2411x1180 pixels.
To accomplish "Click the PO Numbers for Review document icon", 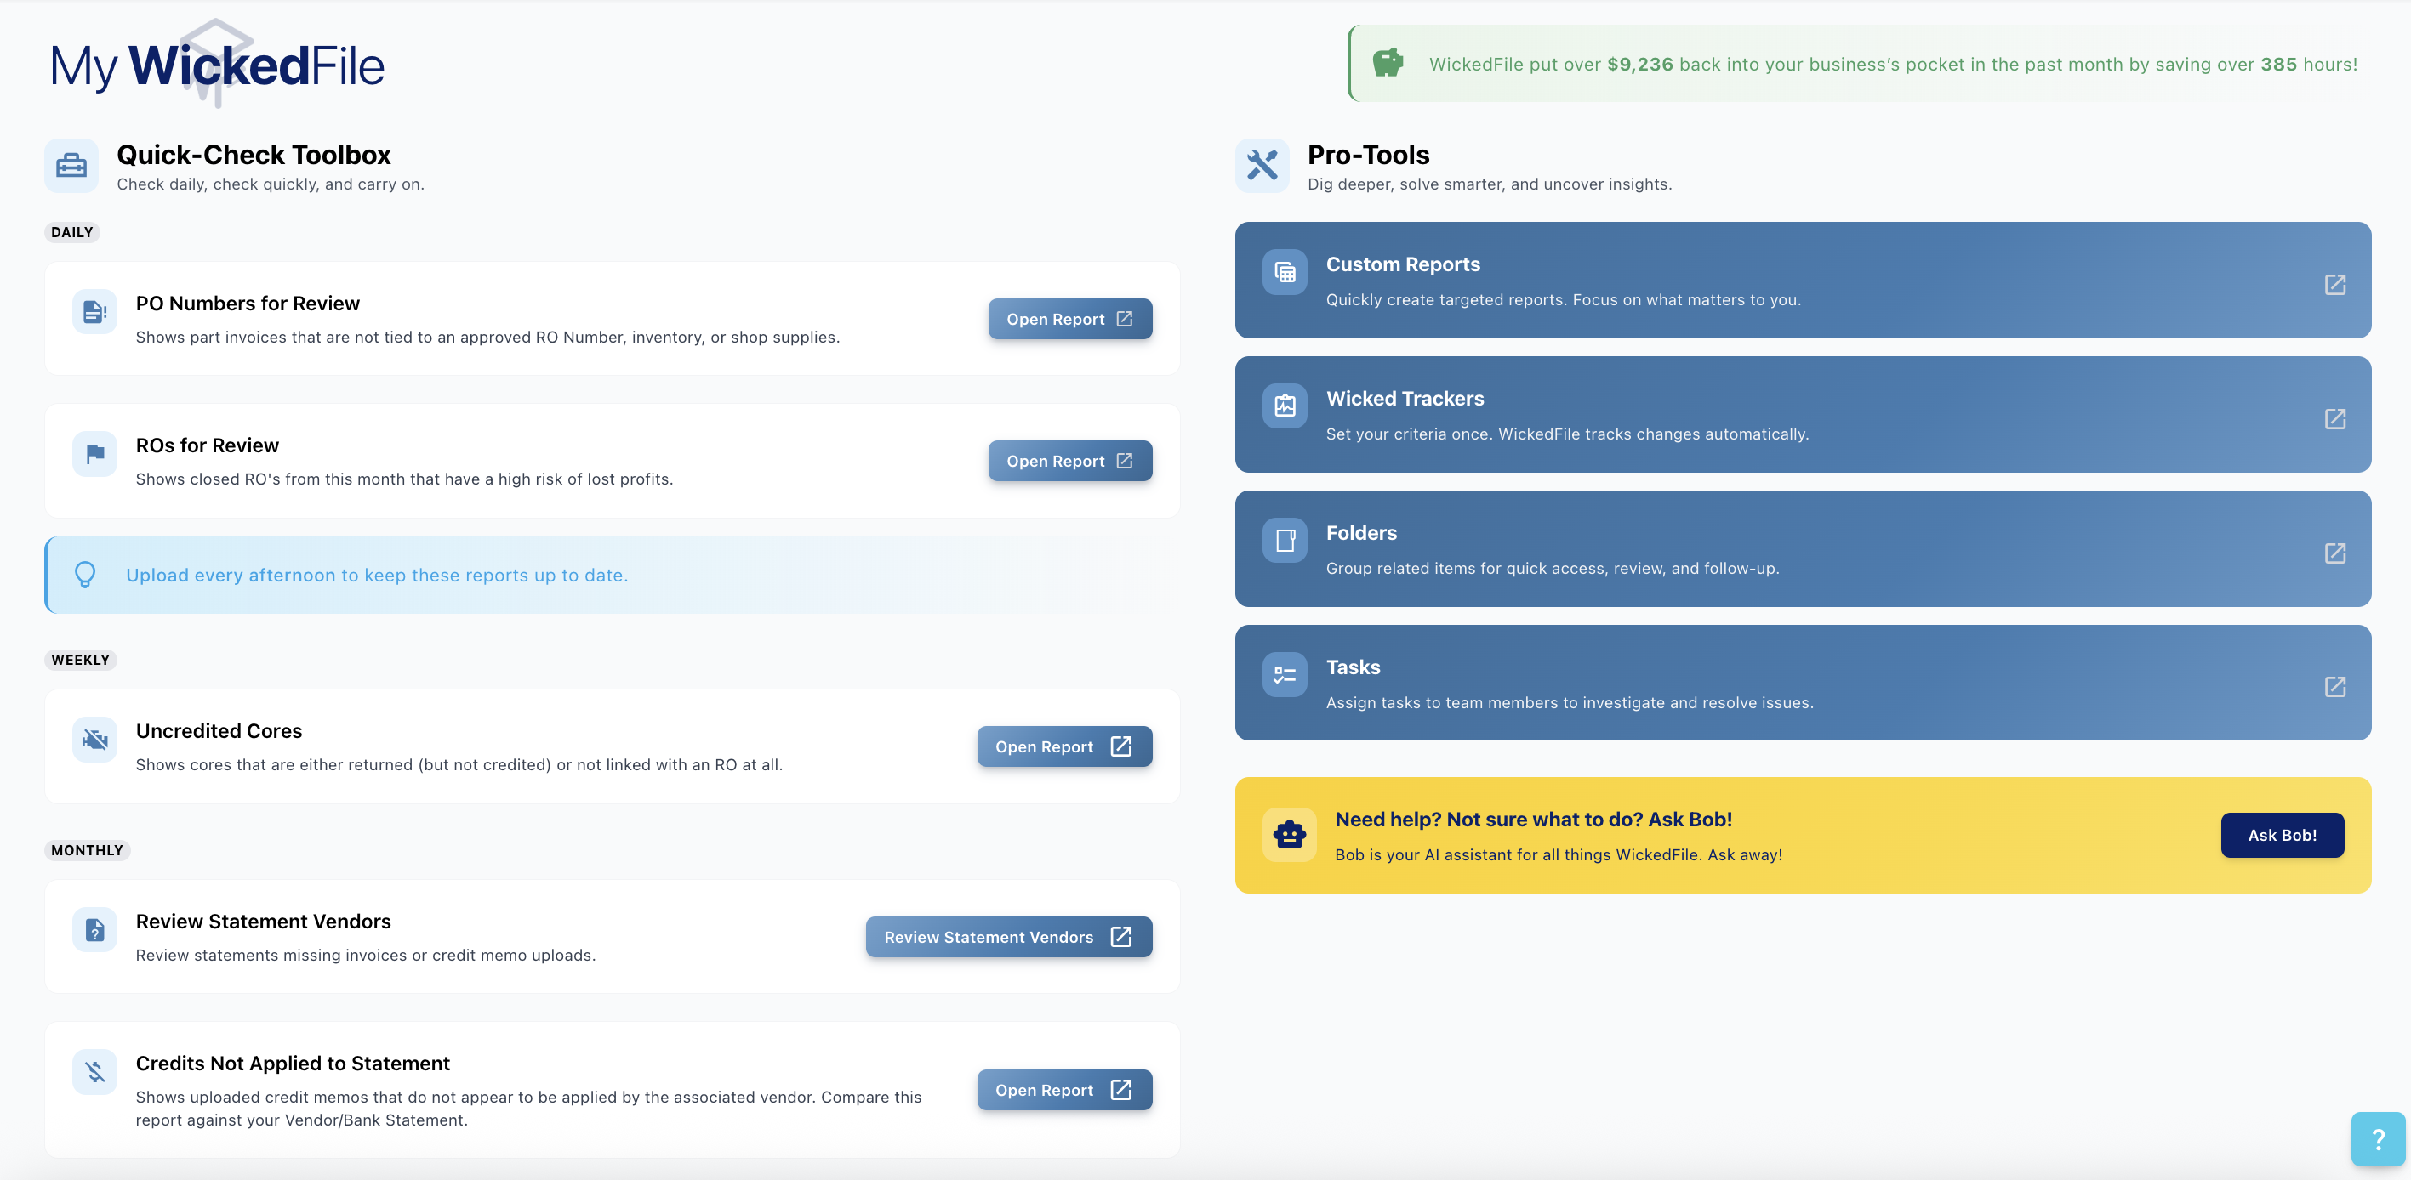I will [94, 311].
